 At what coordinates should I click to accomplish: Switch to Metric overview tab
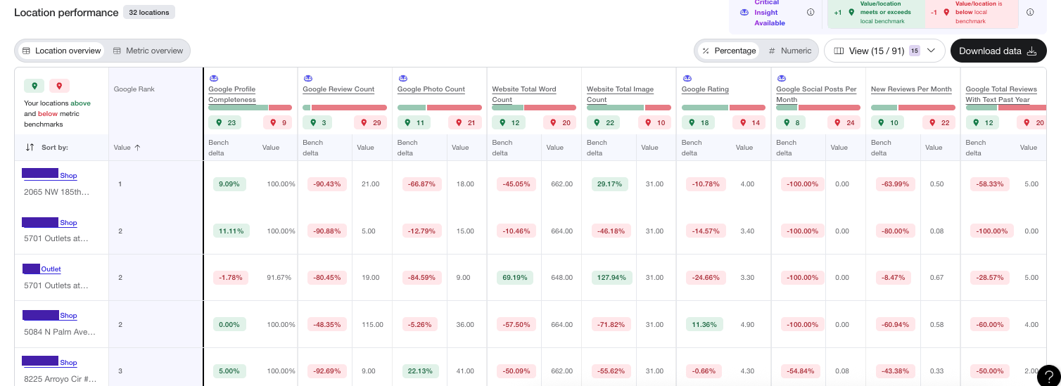(148, 51)
